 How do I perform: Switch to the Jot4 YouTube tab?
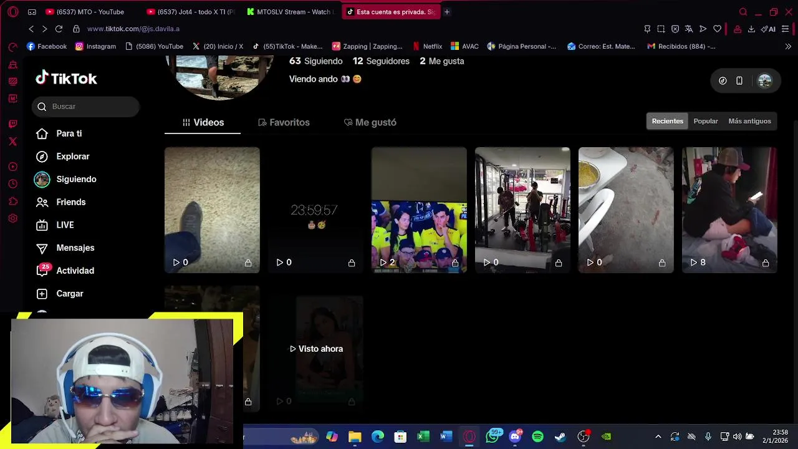click(191, 12)
